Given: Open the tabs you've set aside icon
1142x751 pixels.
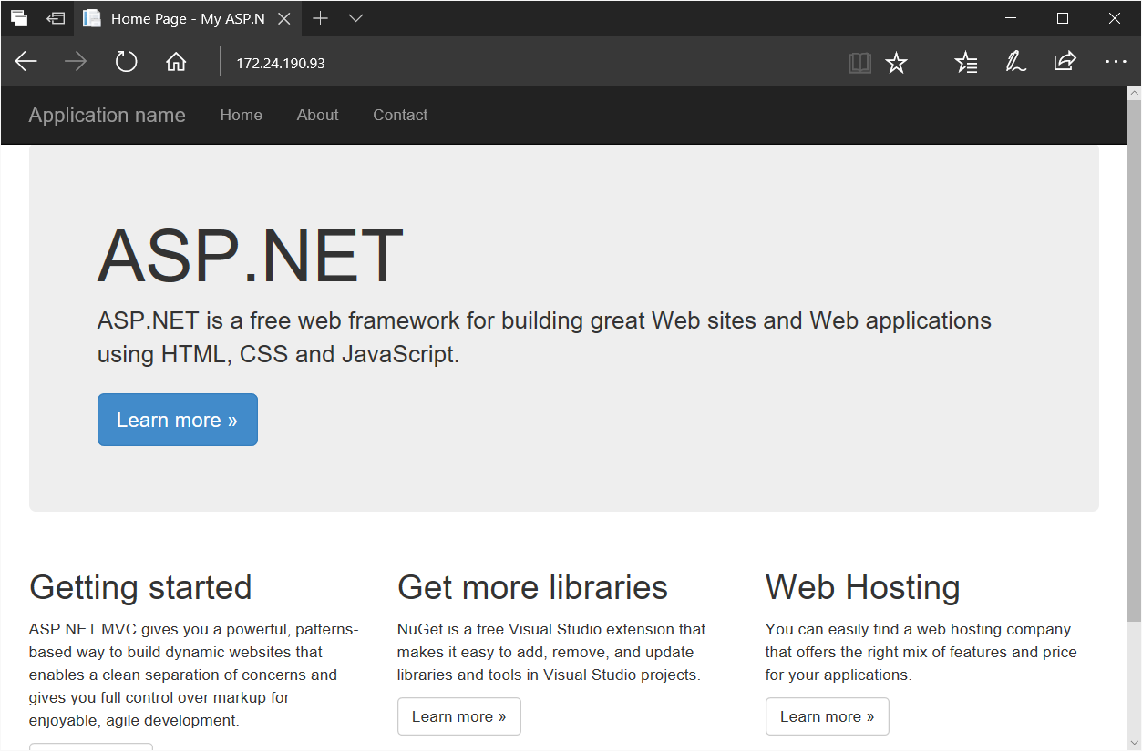Looking at the screenshot, I should pos(19,18).
